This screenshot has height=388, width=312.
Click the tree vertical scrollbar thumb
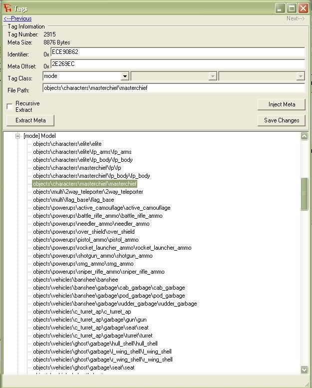(304, 194)
